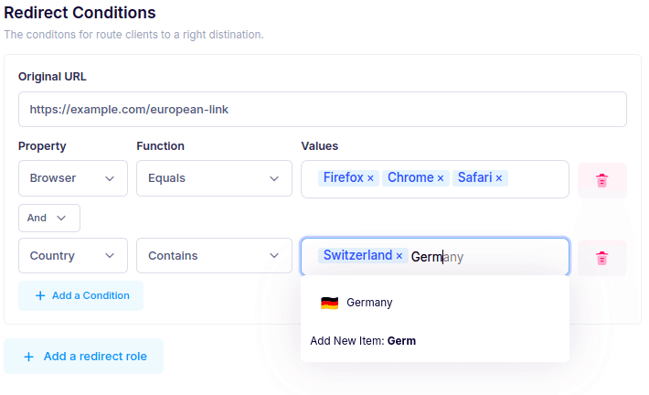Open the Country property dropdown

[73, 256]
